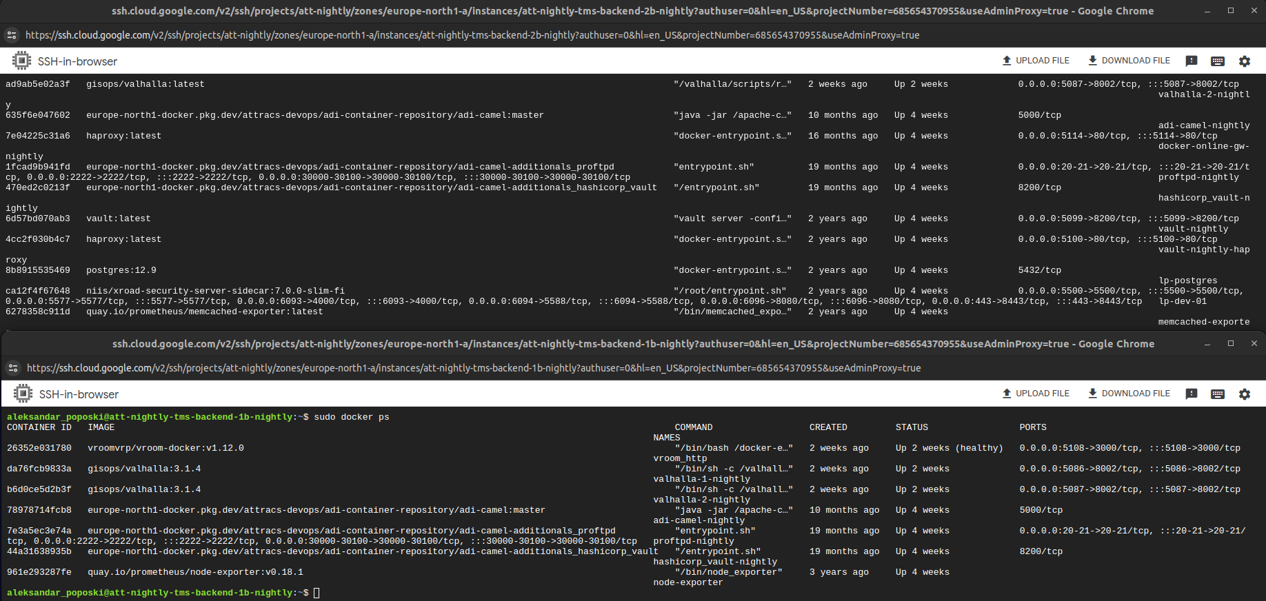This screenshot has width=1266, height=601.
Task: Click container ID "635f6e047602"
Action: [x=38, y=115]
